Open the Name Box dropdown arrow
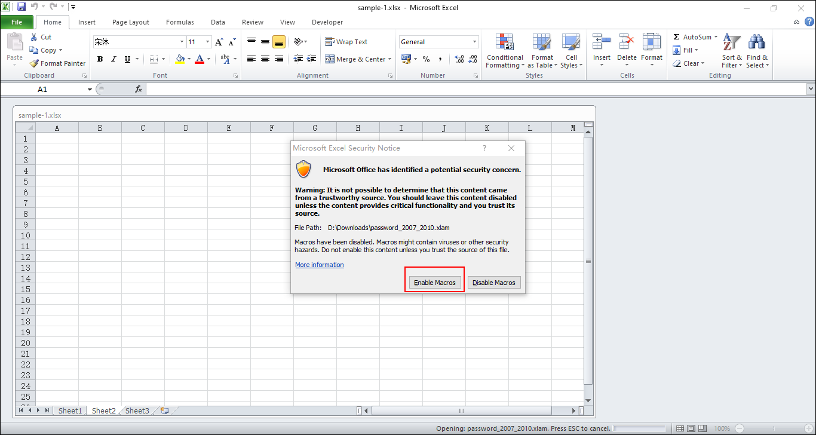The height and width of the screenshot is (435, 816). coord(90,89)
